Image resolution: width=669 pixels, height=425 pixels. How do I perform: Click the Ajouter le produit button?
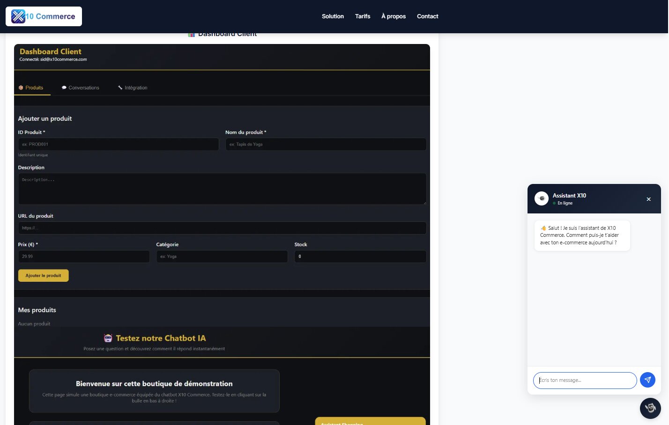pyautogui.click(x=44, y=276)
